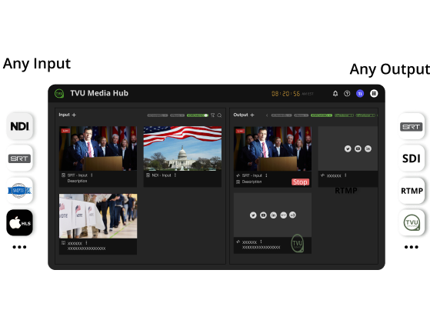
Task: Select the NDI icon under Any Input
Action: 19,126
